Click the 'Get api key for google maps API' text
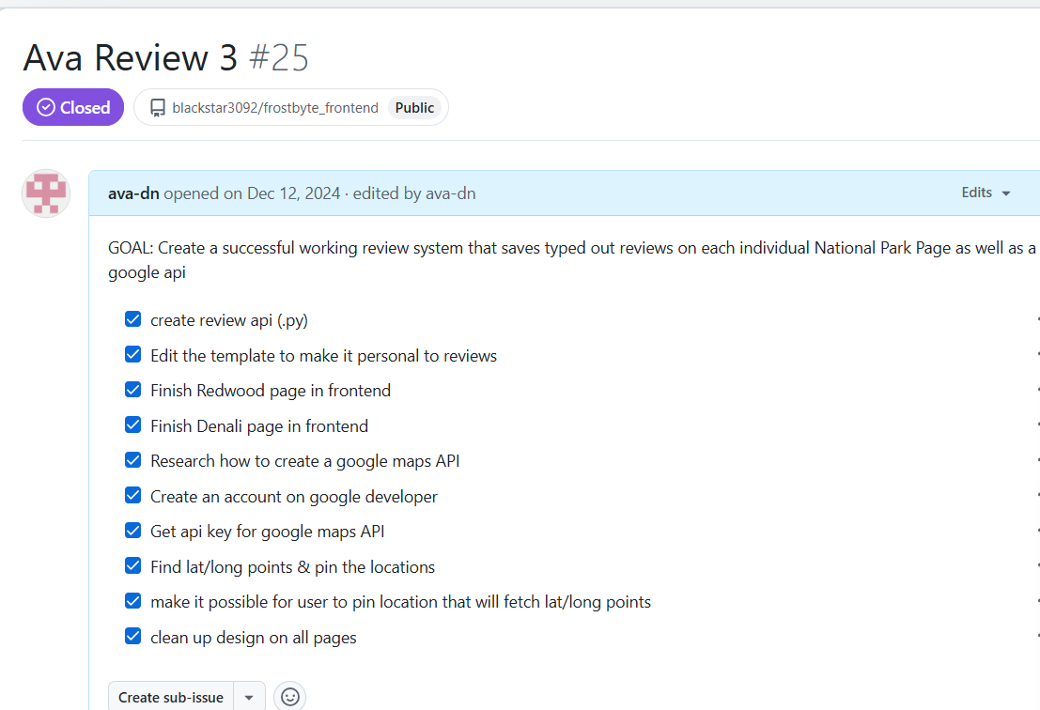This screenshot has height=710, width=1040. [268, 532]
